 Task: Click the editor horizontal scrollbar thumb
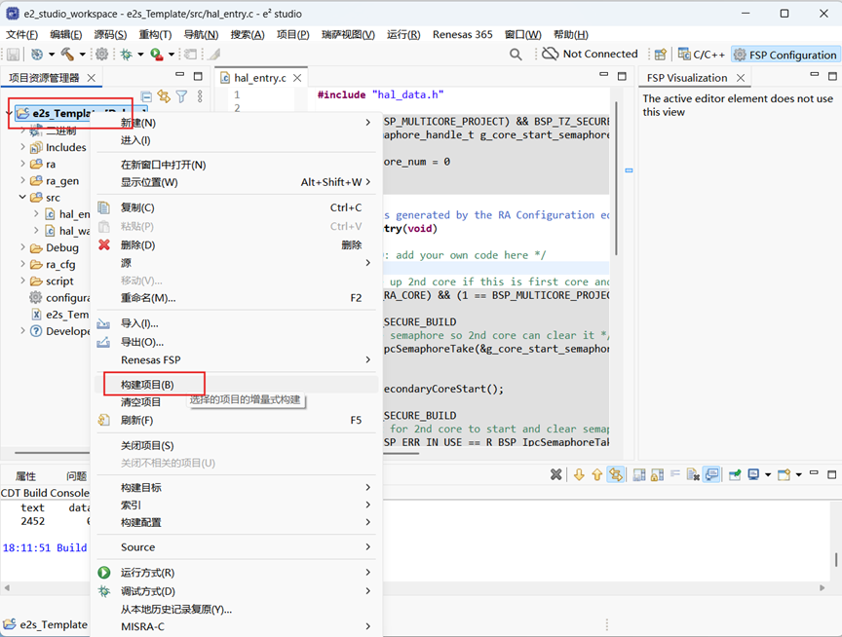(x=402, y=454)
